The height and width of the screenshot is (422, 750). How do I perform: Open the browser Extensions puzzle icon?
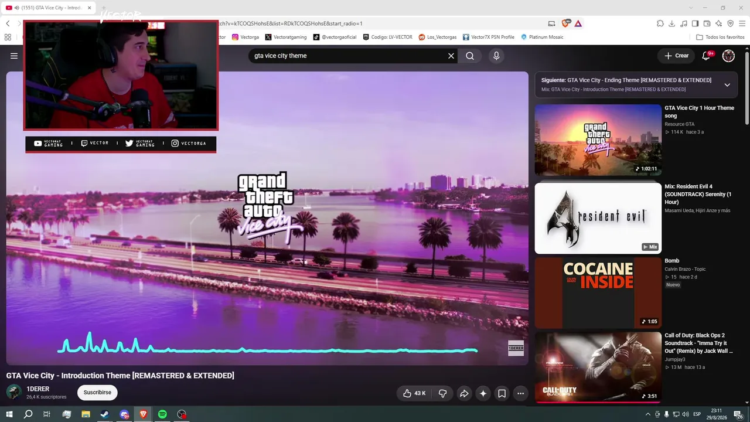(x=660, y=23)
